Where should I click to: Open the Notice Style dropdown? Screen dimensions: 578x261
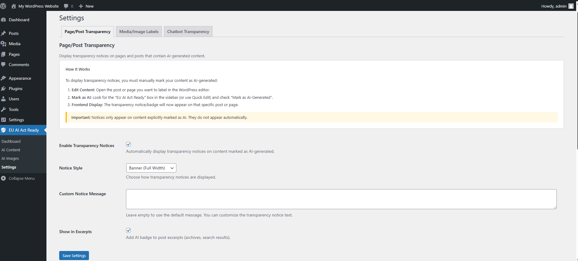point(151,168)
